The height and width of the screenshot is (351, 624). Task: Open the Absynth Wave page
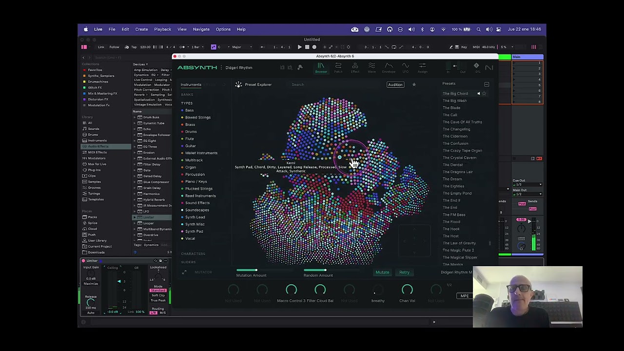click(371, 68)
